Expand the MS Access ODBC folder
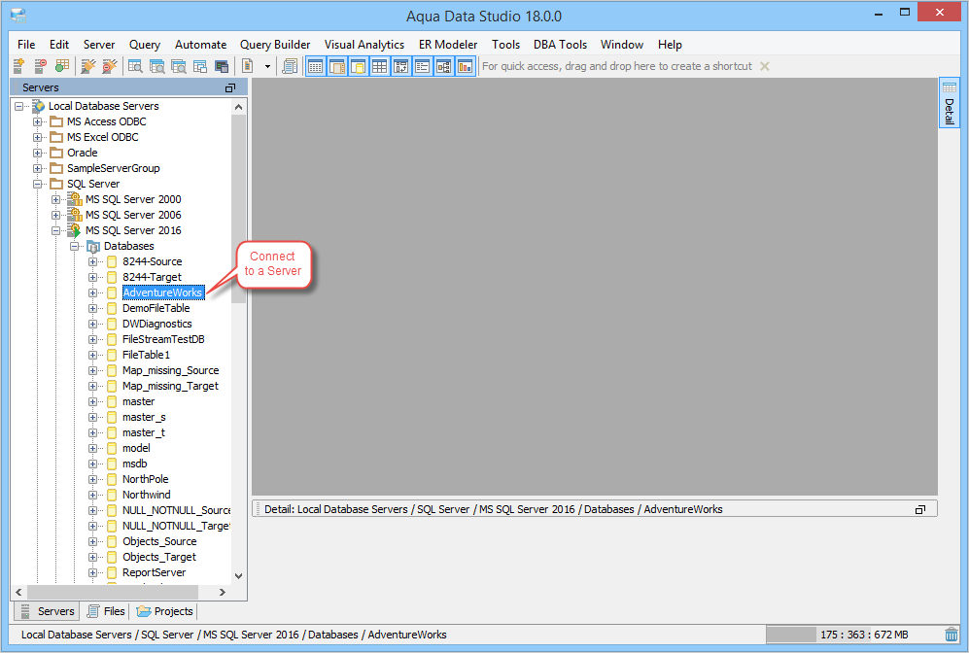 [38, 121]
